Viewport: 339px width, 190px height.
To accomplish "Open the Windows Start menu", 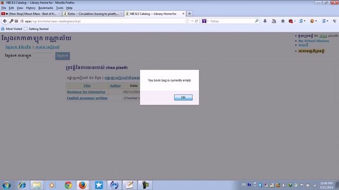I will (6, 185).
